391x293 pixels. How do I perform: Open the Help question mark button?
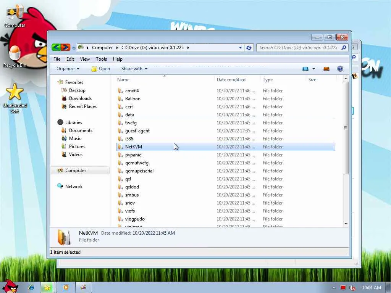coord(340,69)
